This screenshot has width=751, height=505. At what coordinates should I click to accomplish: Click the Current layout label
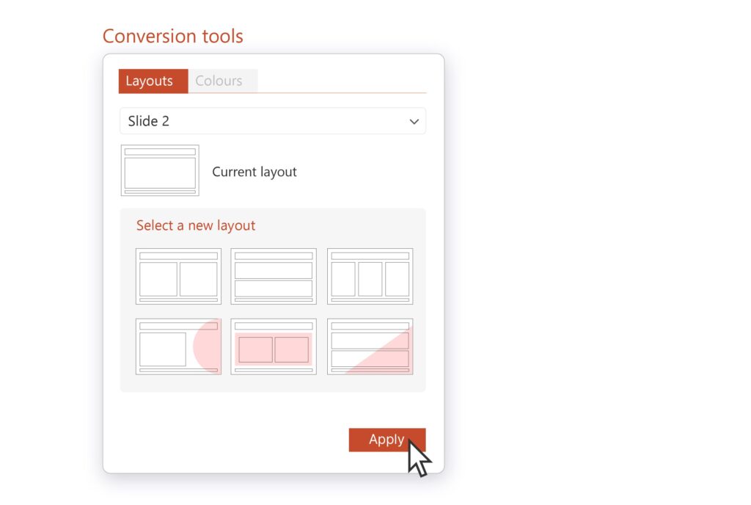254,172
